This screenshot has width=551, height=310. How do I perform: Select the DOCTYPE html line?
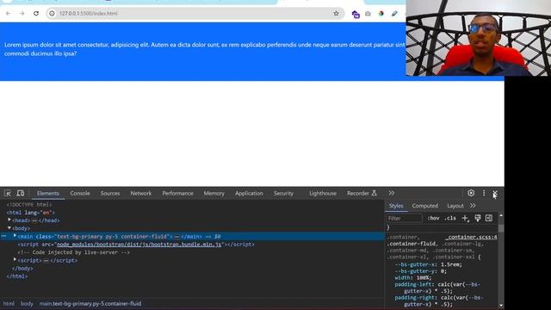click(29, 205)
